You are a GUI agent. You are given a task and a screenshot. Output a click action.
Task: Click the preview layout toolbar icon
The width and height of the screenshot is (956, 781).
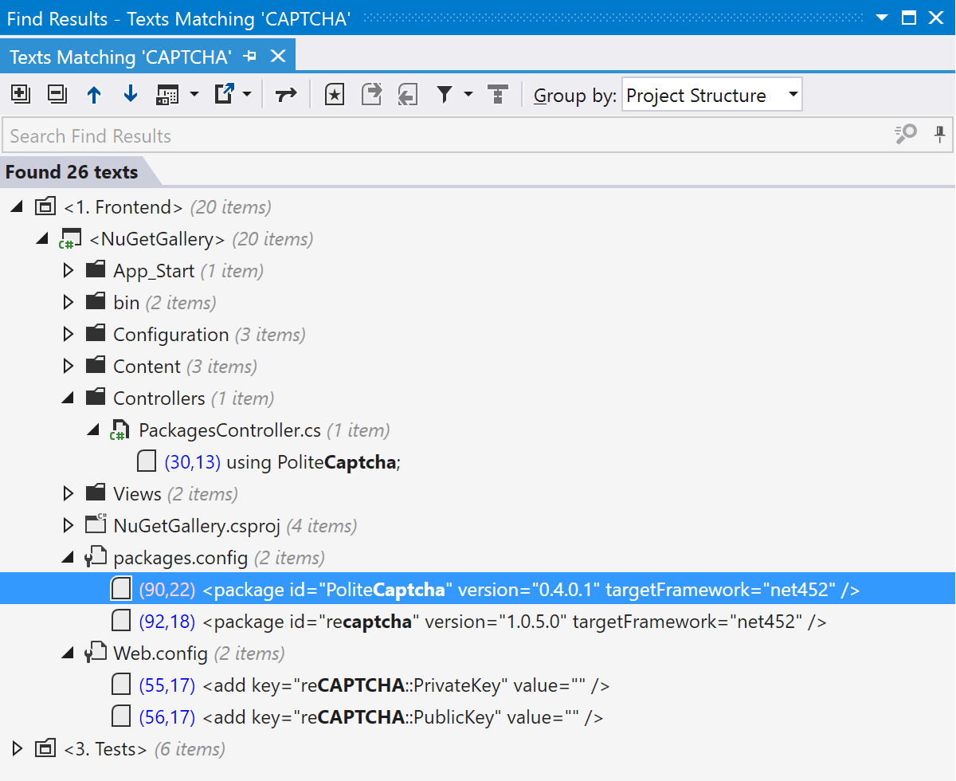coord(167,95)
